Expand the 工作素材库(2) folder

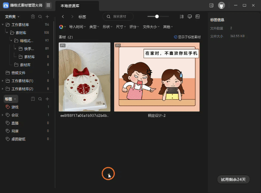[x=2, y=89]
